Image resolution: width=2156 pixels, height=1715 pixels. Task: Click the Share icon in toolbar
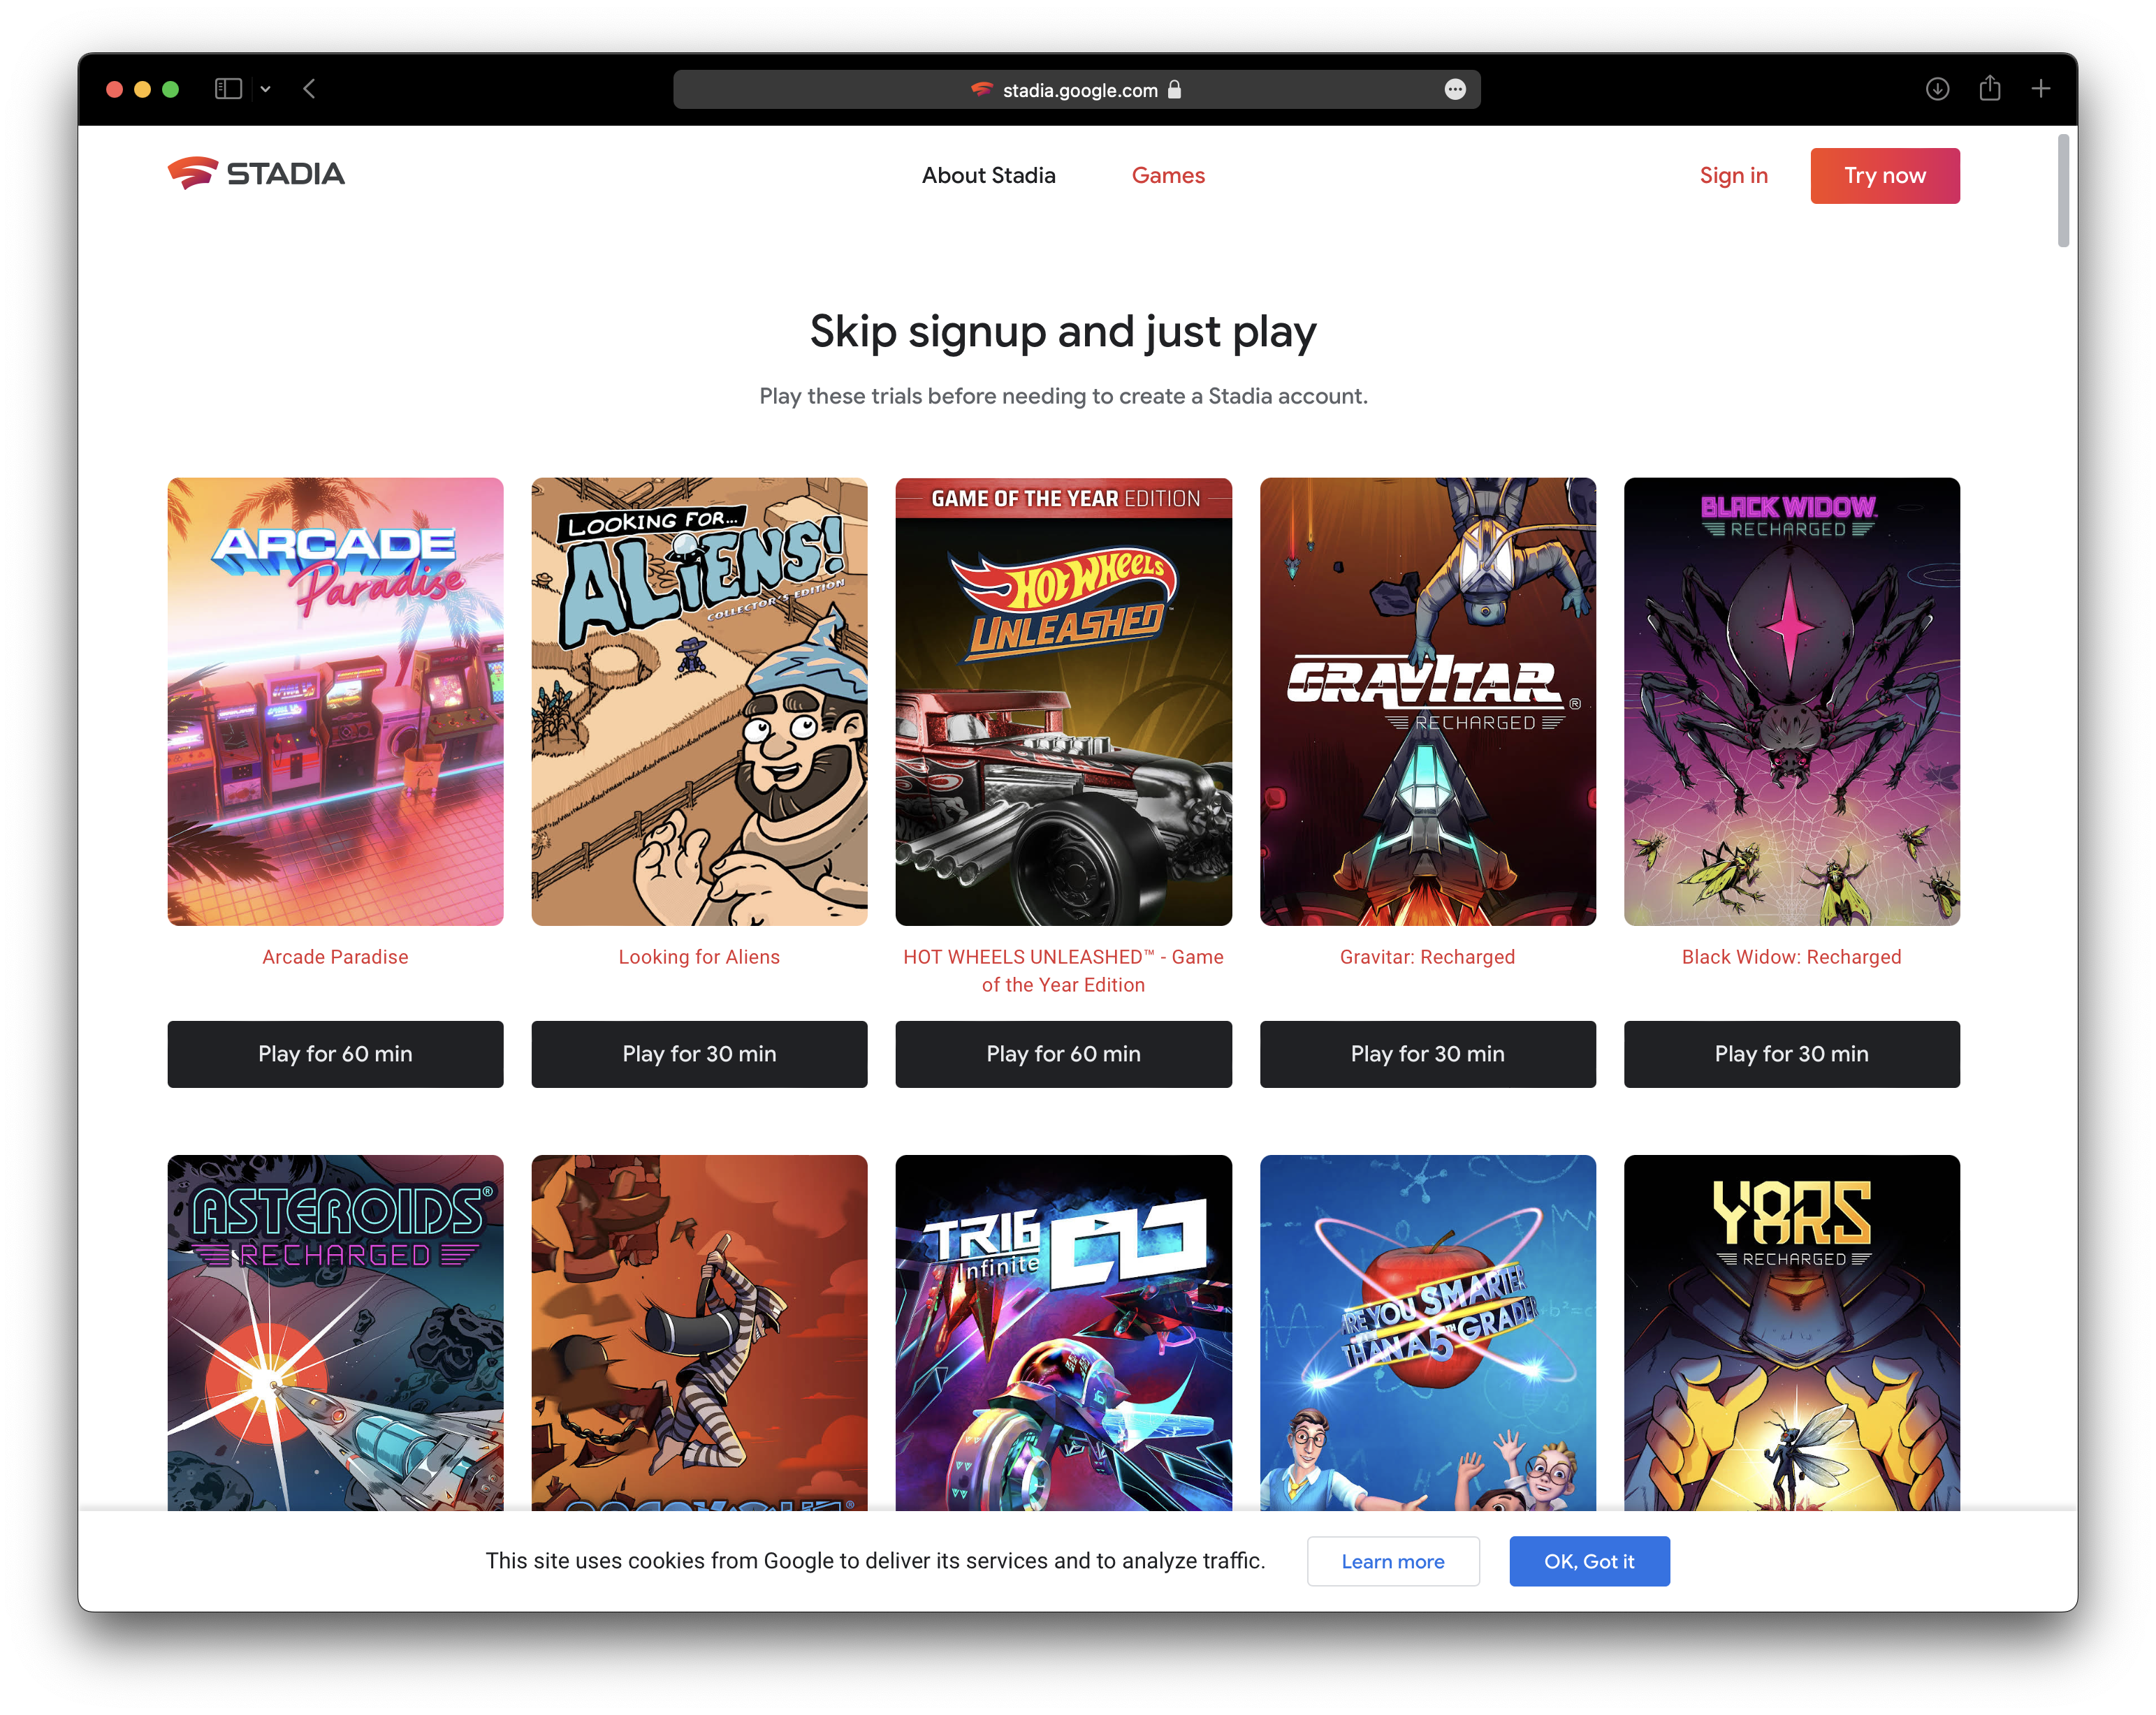point(1990,88)
